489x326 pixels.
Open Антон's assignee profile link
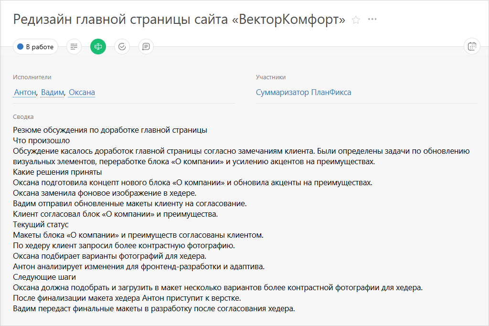click(24, 92)
